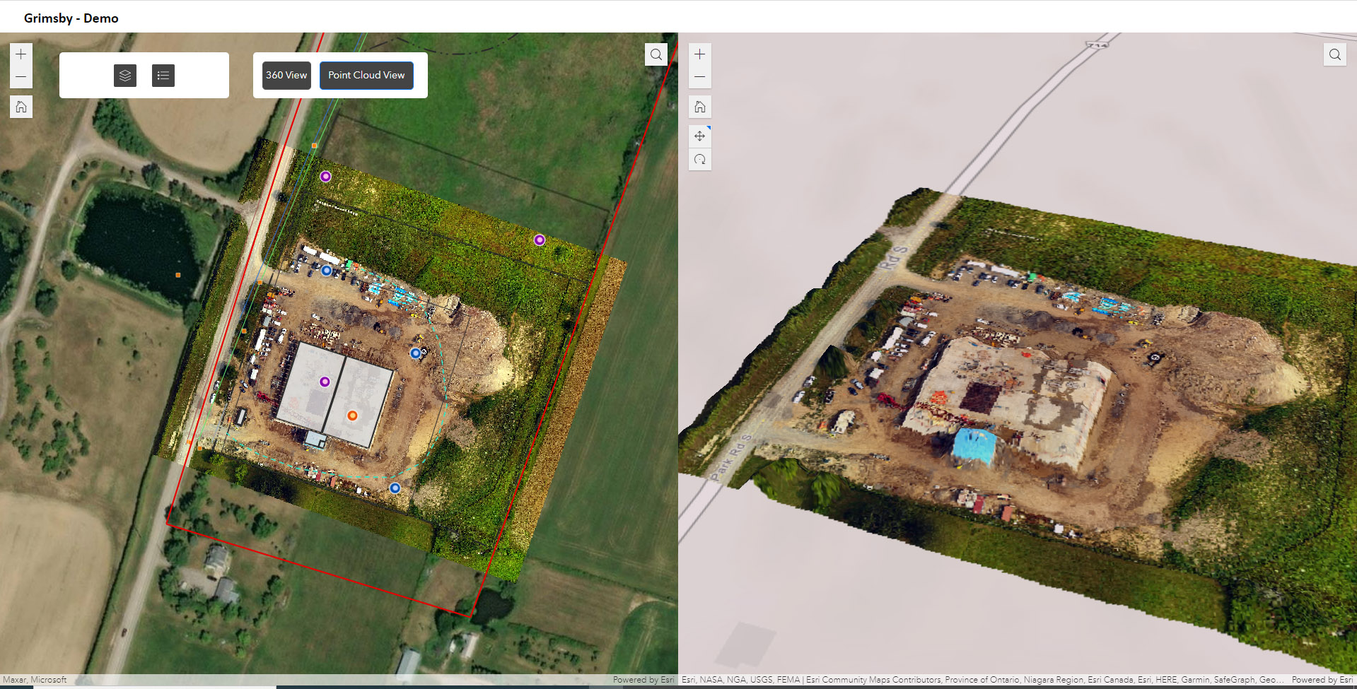Image resolution: width=1357 pixels, height=689 pixels.
Task: Select the orange marker on the building pad
Action: click(351, 416)
